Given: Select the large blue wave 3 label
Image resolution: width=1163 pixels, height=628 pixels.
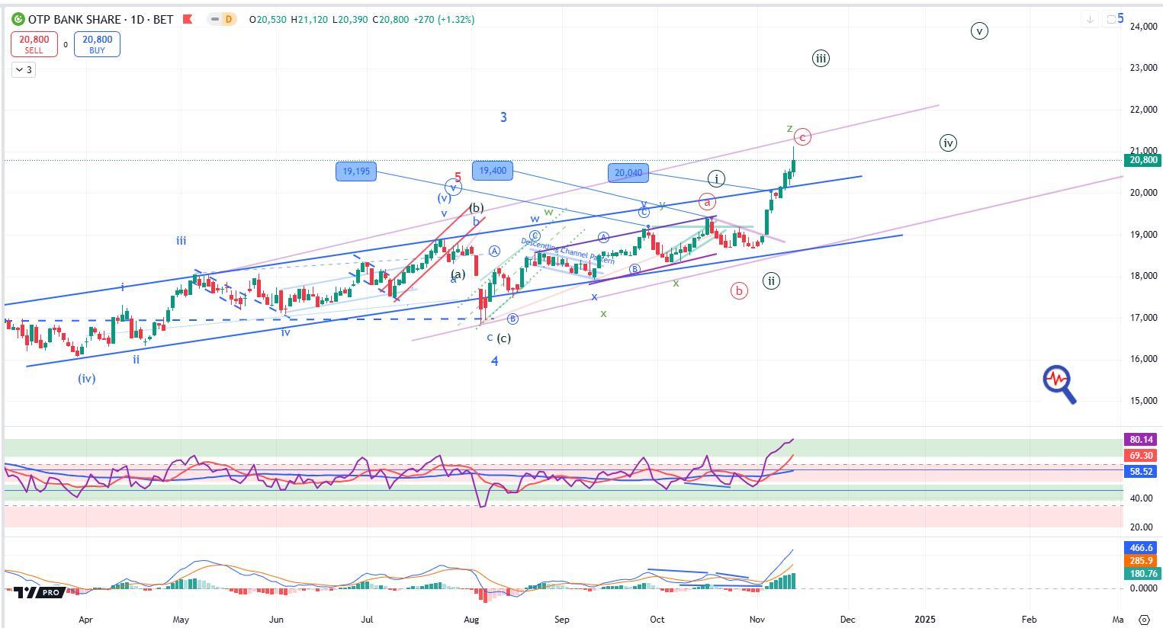Looking at the screenshot, I should click(503, 117).
